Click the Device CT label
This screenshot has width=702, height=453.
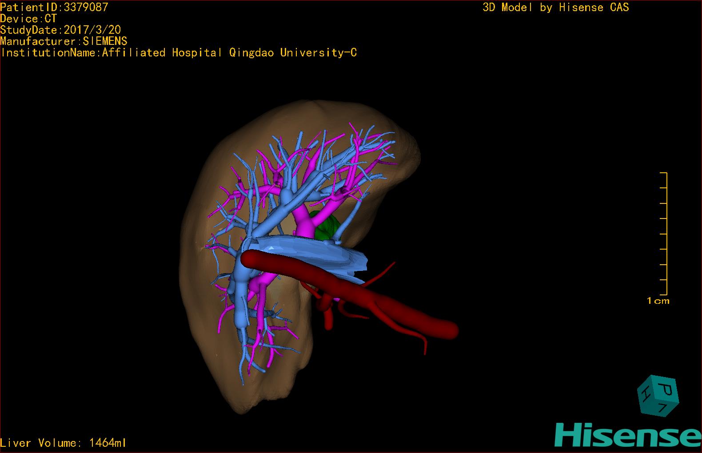[28, 19]
